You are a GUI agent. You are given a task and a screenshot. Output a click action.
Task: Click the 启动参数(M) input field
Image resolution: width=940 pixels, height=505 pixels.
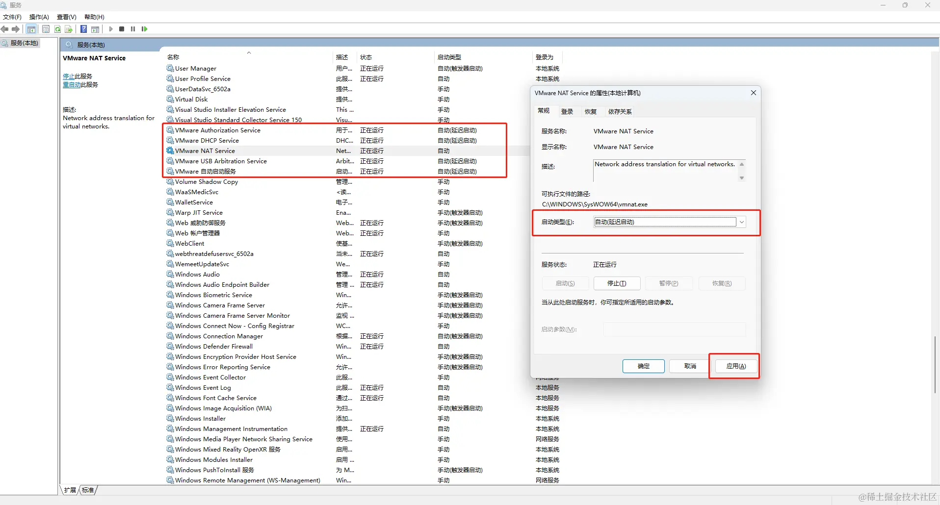coord(675,329)
